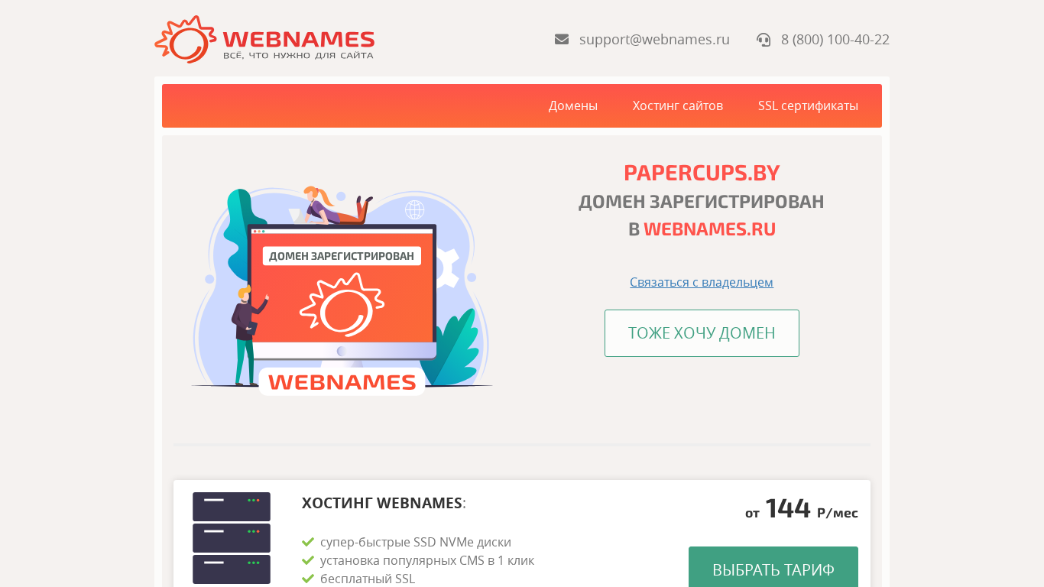Click the ТОЖЕ ХОЧУ ДОМЕН button

(x=702, y=333)
